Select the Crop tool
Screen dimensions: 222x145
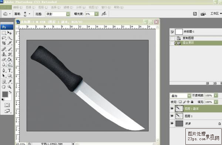(4, 43)
